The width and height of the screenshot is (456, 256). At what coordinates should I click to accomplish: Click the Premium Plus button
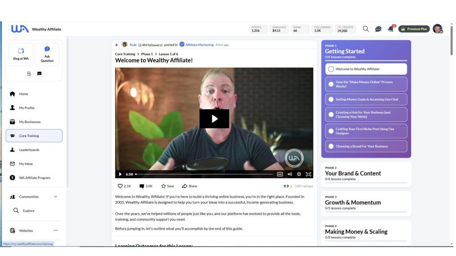(414, 29)
